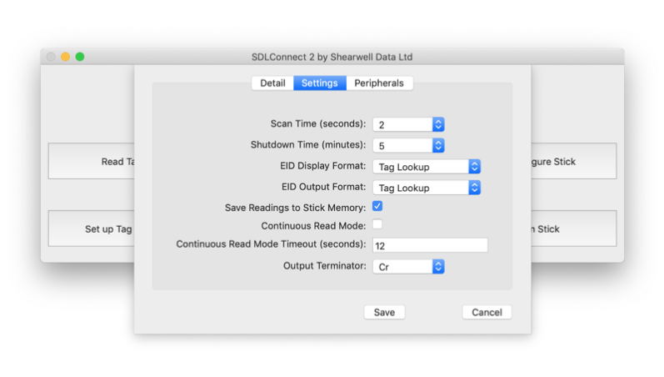Click the Cancel button

pos(487,312)
